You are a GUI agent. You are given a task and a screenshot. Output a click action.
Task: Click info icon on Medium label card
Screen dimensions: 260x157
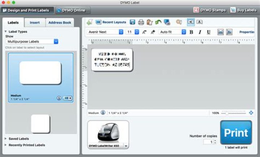click(x=59, y=98)
